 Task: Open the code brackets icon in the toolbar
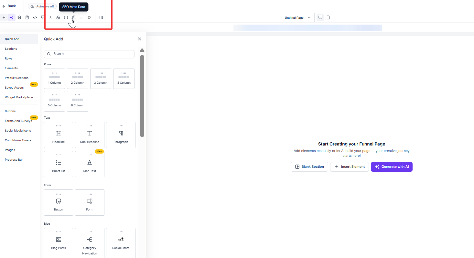(35, 17)
